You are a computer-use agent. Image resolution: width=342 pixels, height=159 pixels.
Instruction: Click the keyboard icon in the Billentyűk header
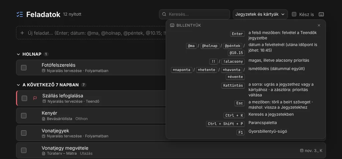click(x=172, y=25)
